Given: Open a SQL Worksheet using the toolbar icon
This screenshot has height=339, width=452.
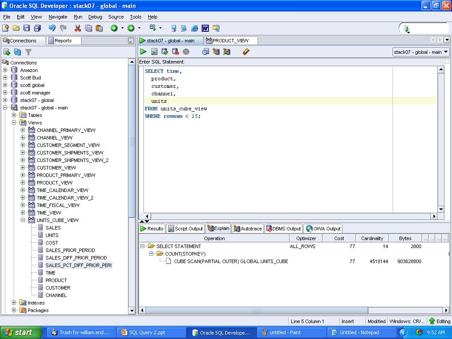Looking at the screenshot, I should (152, 28).
